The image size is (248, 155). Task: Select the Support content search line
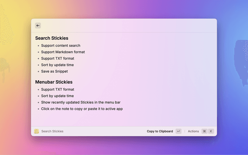[x=60, y=46]
